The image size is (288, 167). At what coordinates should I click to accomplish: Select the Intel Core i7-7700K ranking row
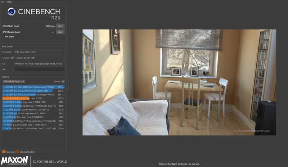(33, 117)
